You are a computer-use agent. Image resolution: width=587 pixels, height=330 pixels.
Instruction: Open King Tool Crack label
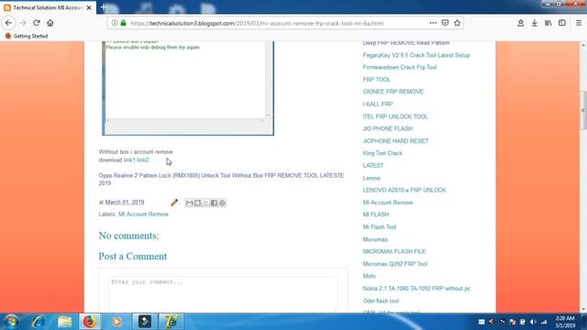[x=382, y=153]
